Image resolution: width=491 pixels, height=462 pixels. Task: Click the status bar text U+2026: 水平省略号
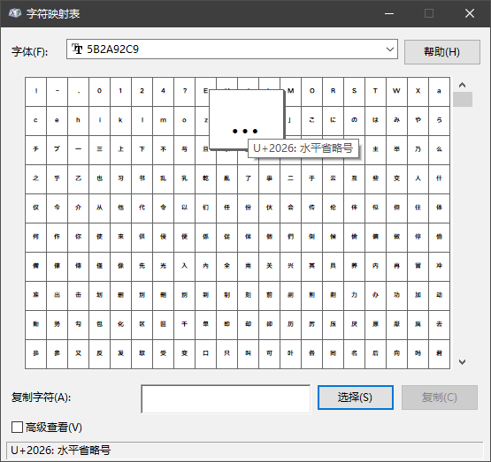61,451
